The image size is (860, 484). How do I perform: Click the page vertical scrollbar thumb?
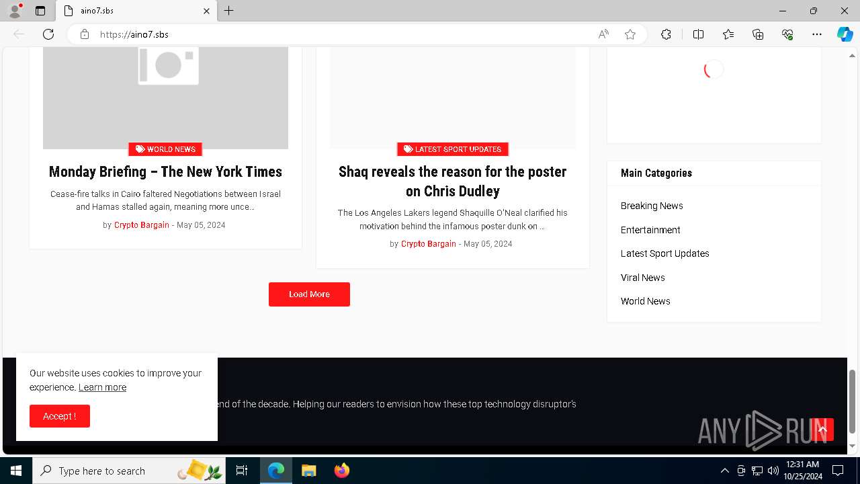[853, 401]
